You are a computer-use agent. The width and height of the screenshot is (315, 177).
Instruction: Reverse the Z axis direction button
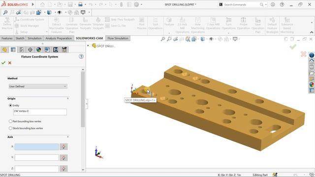[63, 169]
